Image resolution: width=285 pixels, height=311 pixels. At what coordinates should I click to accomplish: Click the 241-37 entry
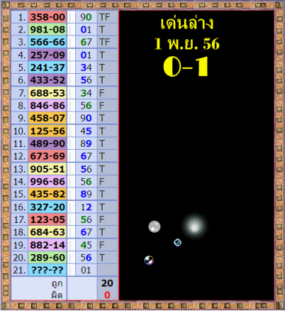tap(47, 67)
